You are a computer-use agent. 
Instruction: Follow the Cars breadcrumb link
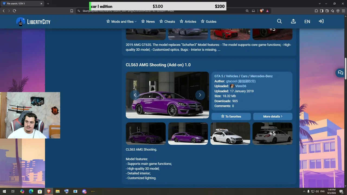(244, 76)
